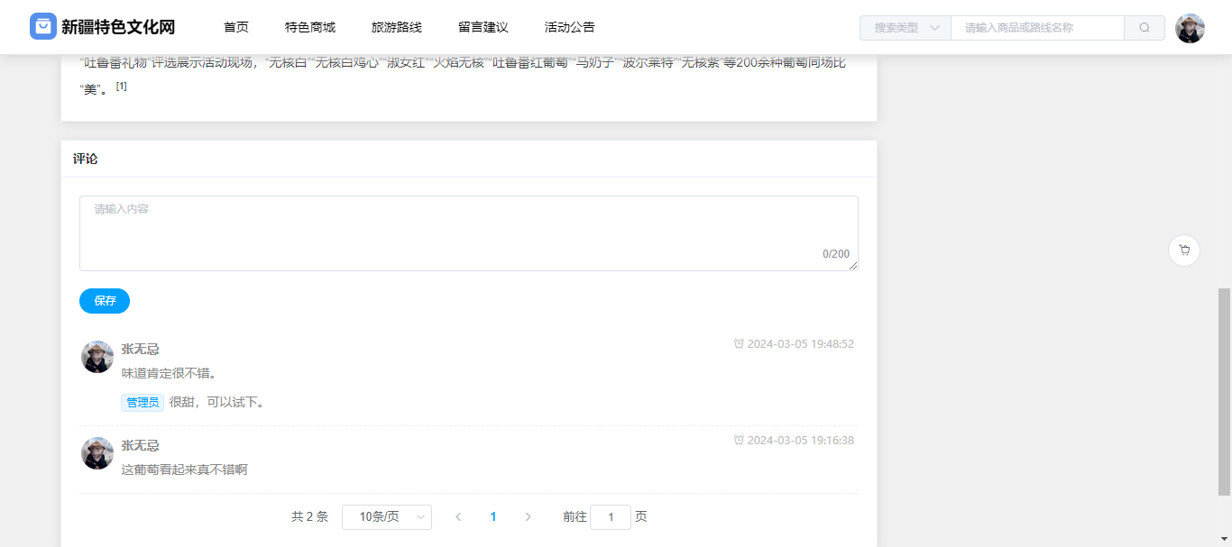Click next page arrow in pagination
Viewport: 1232px width, 547px height.
tap(528, 517)
